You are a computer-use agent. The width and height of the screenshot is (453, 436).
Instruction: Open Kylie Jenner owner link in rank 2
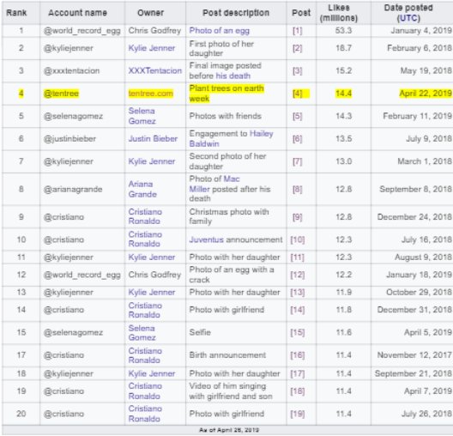click(x=152, y=48)
